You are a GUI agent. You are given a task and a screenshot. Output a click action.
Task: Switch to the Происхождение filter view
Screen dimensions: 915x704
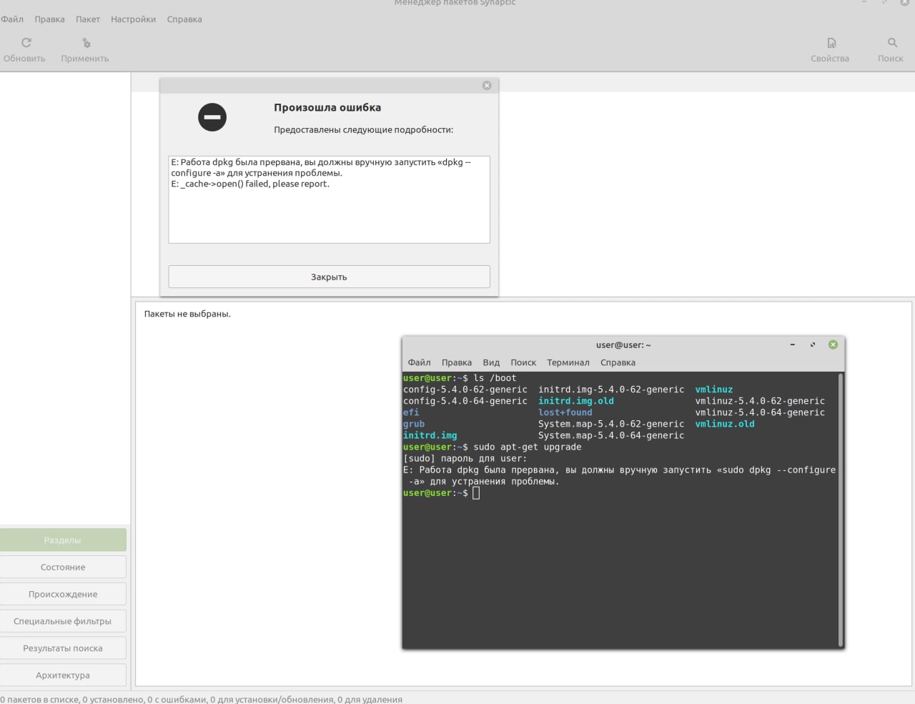coord(63,594)
